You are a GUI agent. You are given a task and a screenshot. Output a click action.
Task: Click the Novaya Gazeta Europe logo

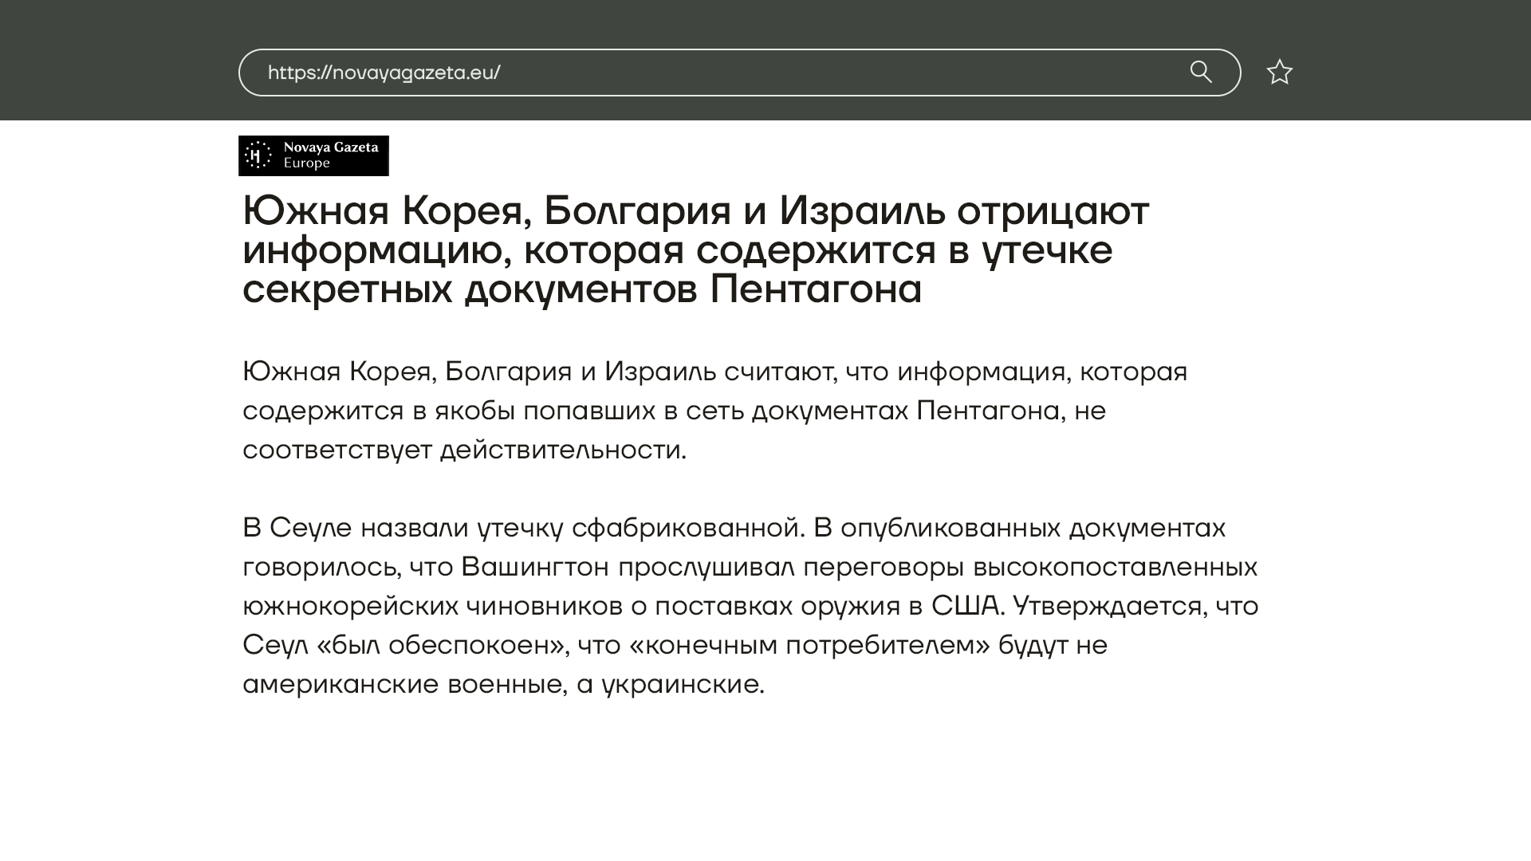tap(313, 155)
